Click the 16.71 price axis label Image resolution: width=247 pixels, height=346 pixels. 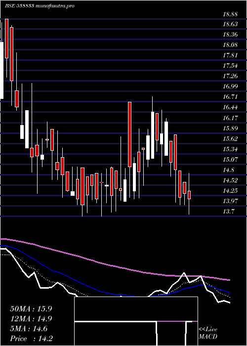coord(230,97)
